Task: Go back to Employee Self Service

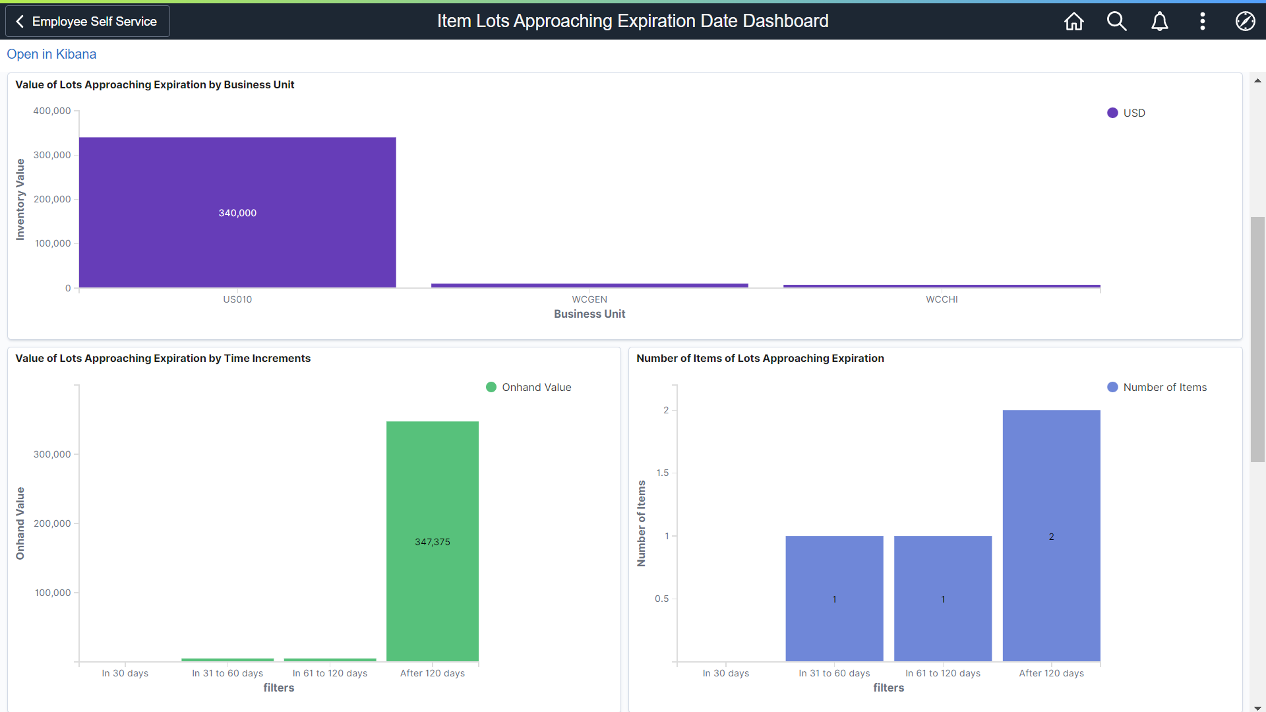Action: (x=94, y=22)
